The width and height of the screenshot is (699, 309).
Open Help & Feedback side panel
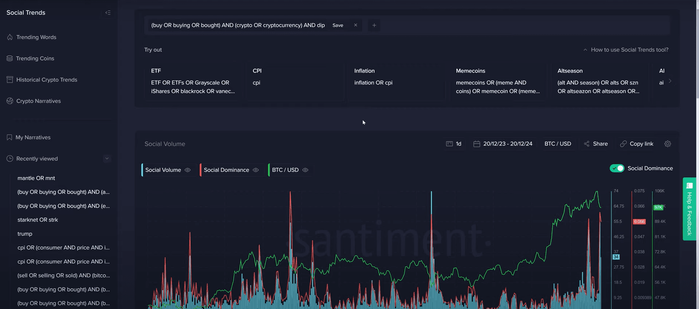pos(689,209)
